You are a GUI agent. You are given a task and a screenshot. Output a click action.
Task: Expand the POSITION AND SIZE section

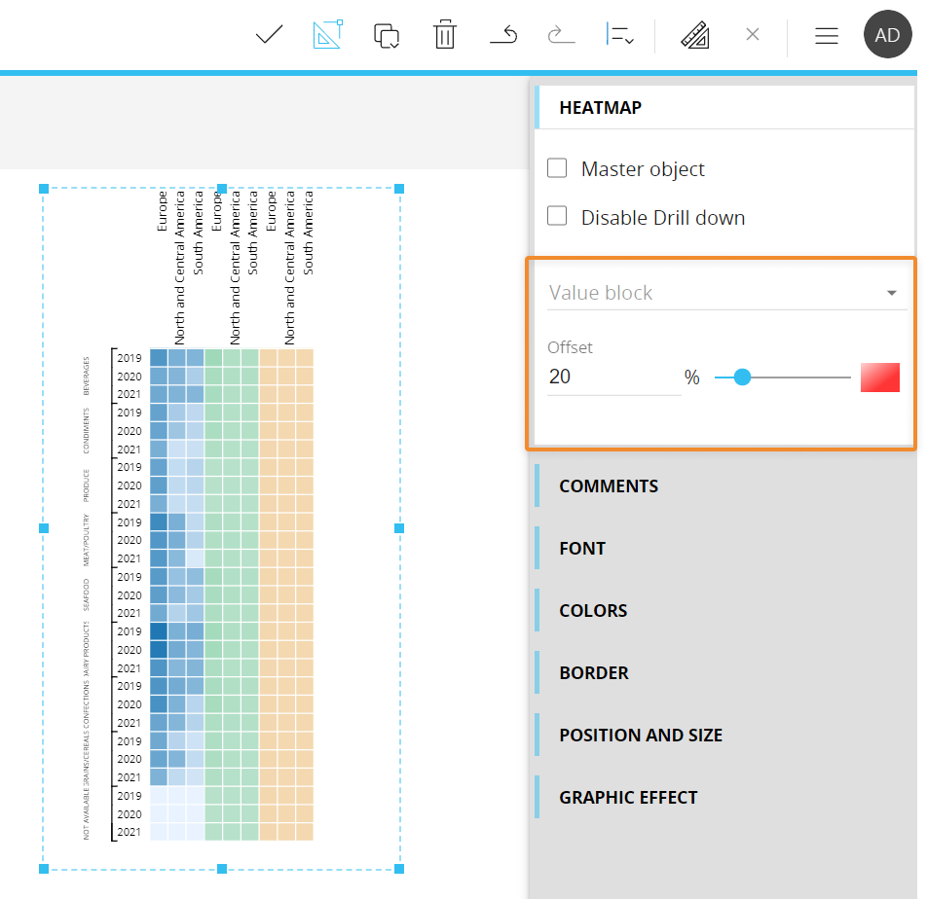(x=640, y=736)
